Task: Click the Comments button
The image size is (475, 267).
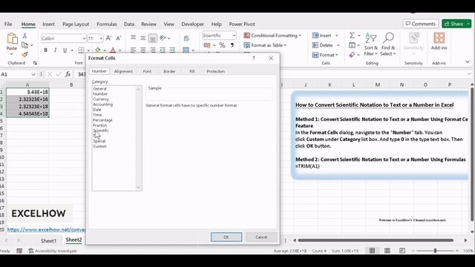Action: tap(421, 24)
